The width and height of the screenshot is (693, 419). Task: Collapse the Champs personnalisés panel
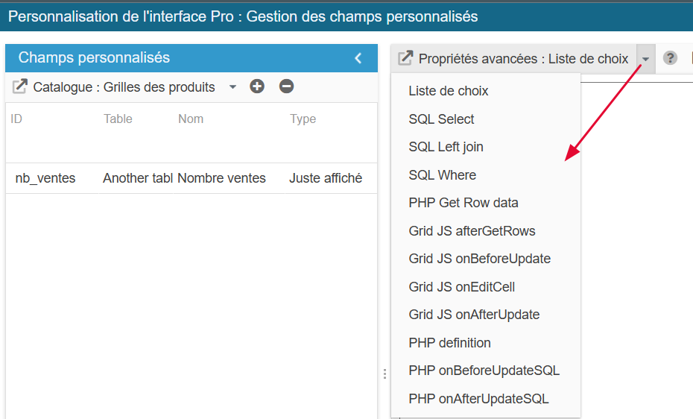[x=358, y=58]
